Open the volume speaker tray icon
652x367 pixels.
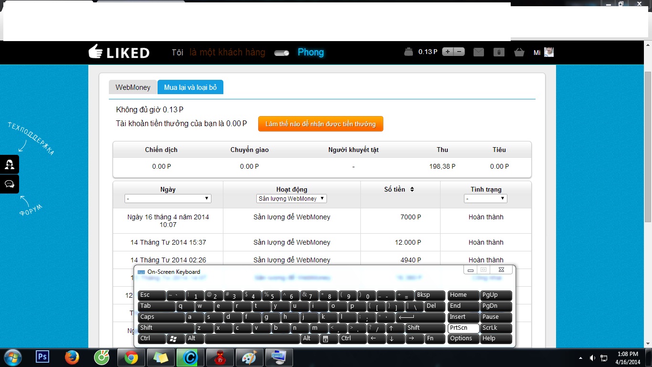tap(592, 357)
